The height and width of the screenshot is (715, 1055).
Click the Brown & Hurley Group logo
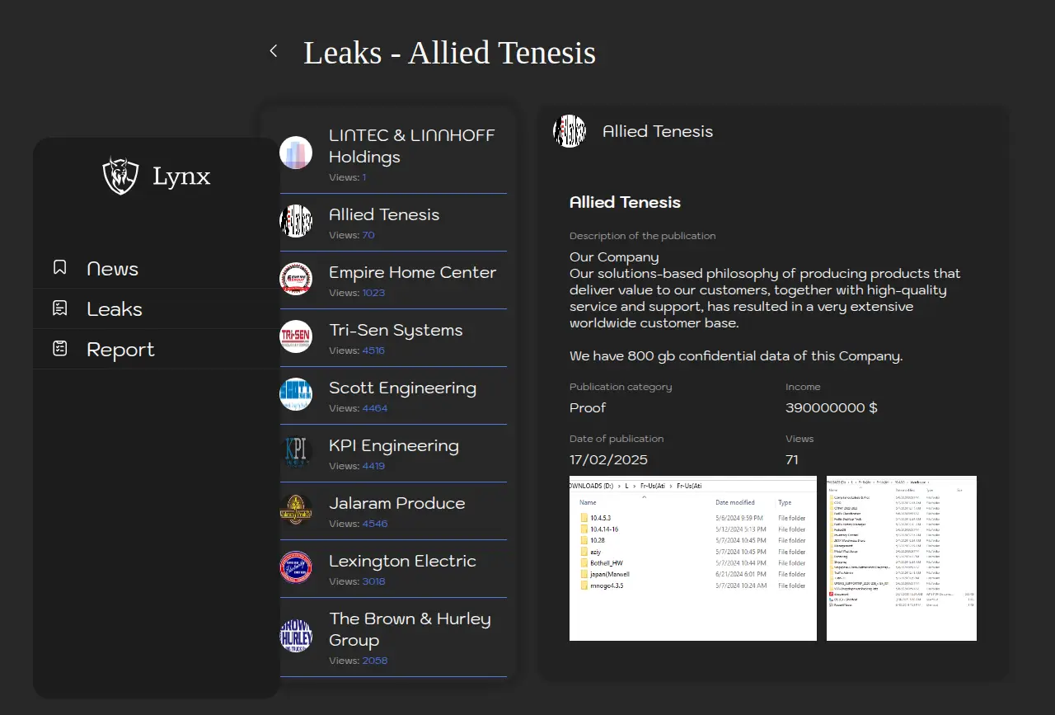click(x=296, y=637)
